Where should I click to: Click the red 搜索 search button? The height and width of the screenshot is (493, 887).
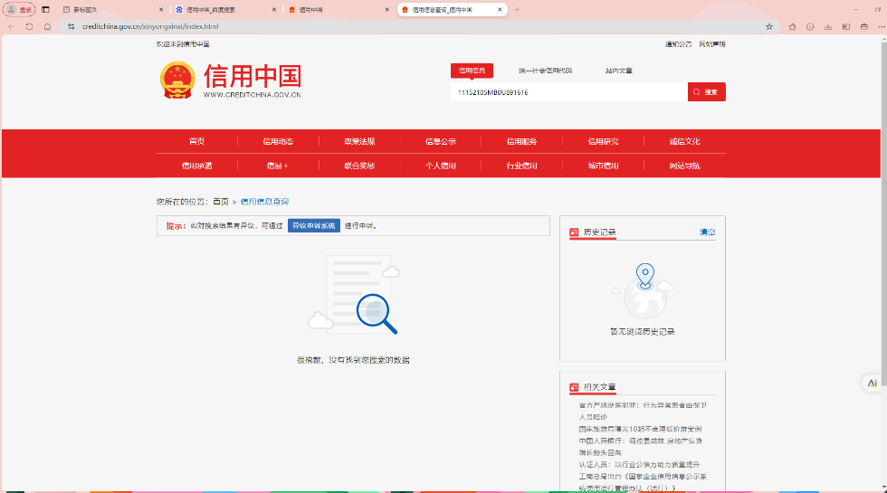707,92
